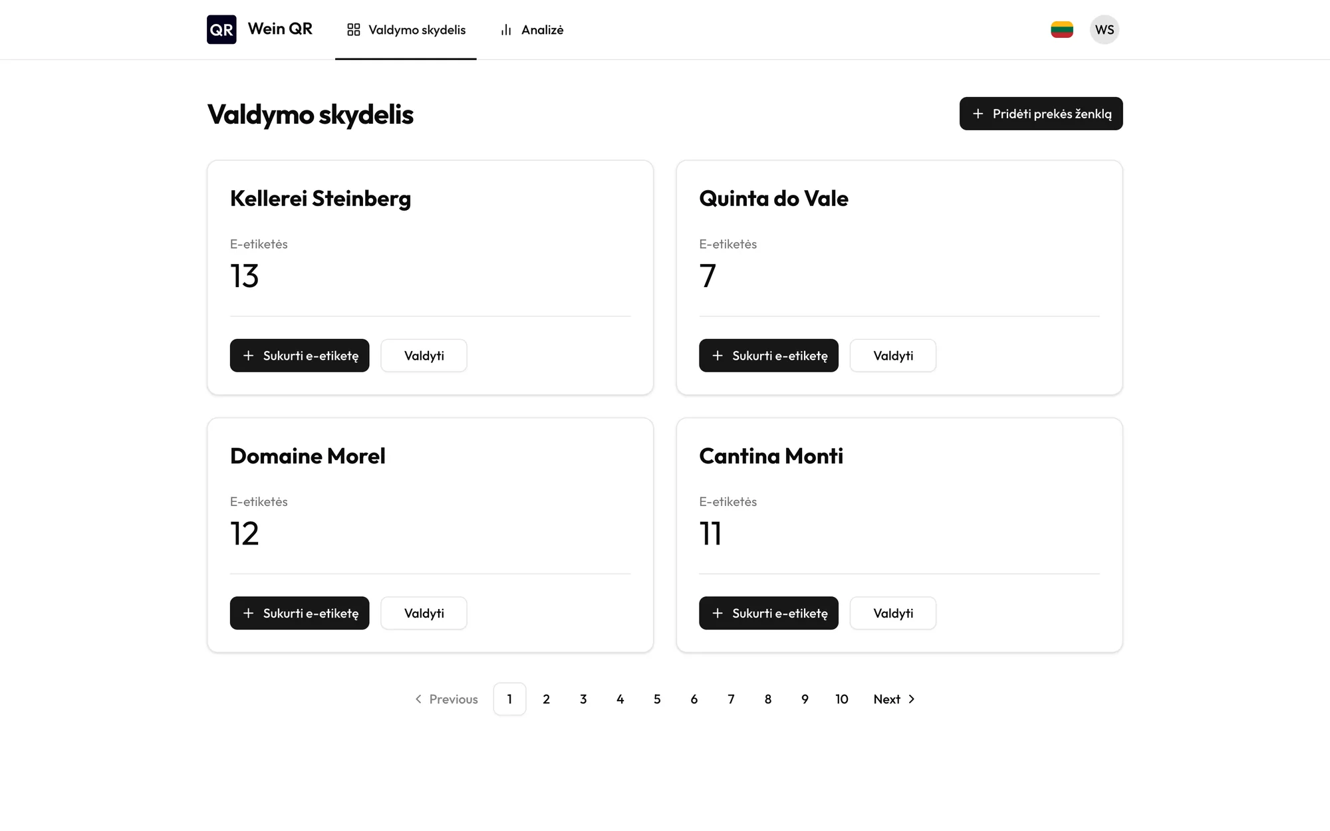The height and width of the screenshot is (831, 1330).
Task: Click the bar chart Analizė icon
Action: (x=506, y=30)
